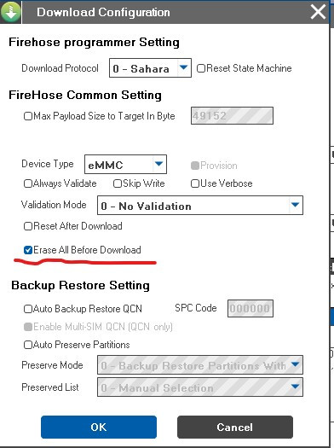Viewport: 334px width, 448px height.
Task: Expand the Device Type eMMC dropdown
Action: 125,165
